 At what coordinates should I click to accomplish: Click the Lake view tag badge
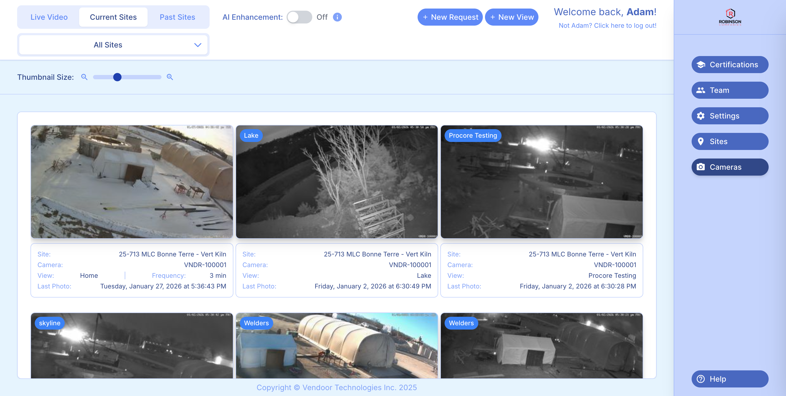click(x=251, y=136)
